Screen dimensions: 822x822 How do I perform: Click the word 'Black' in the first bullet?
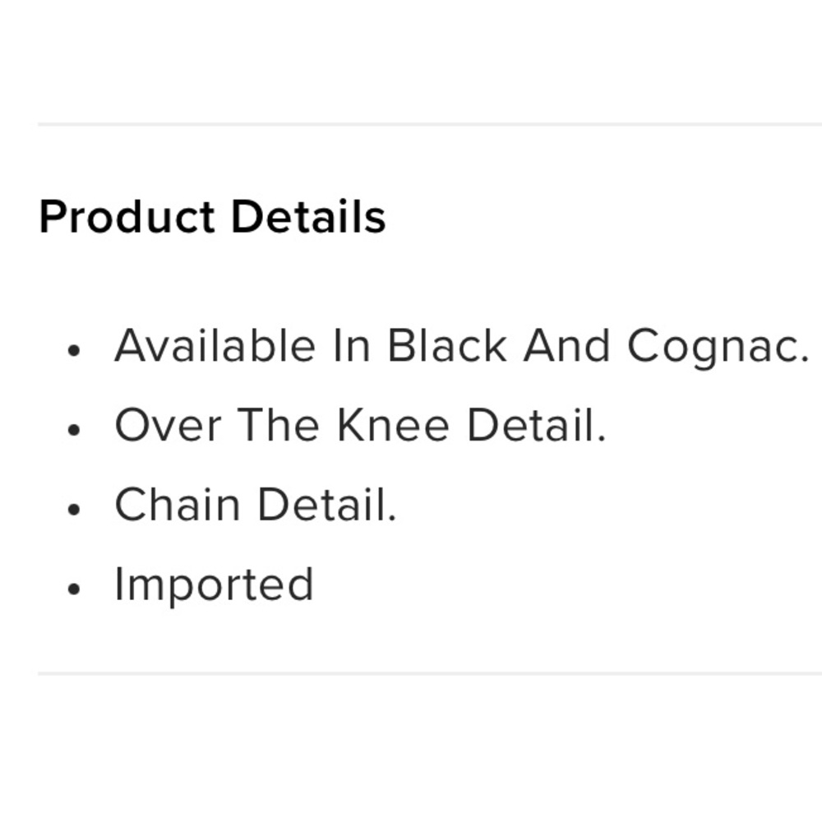point(446,346)
